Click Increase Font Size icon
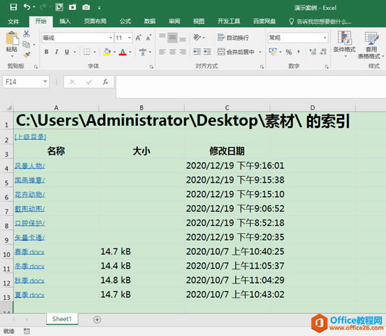 pos(138,38)
